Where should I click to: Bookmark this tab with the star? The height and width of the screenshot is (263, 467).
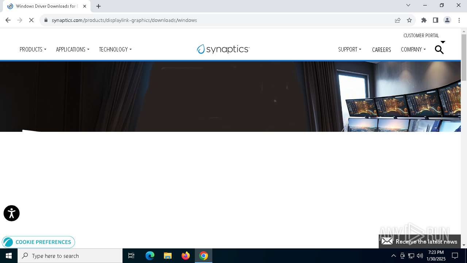point(409,20)
